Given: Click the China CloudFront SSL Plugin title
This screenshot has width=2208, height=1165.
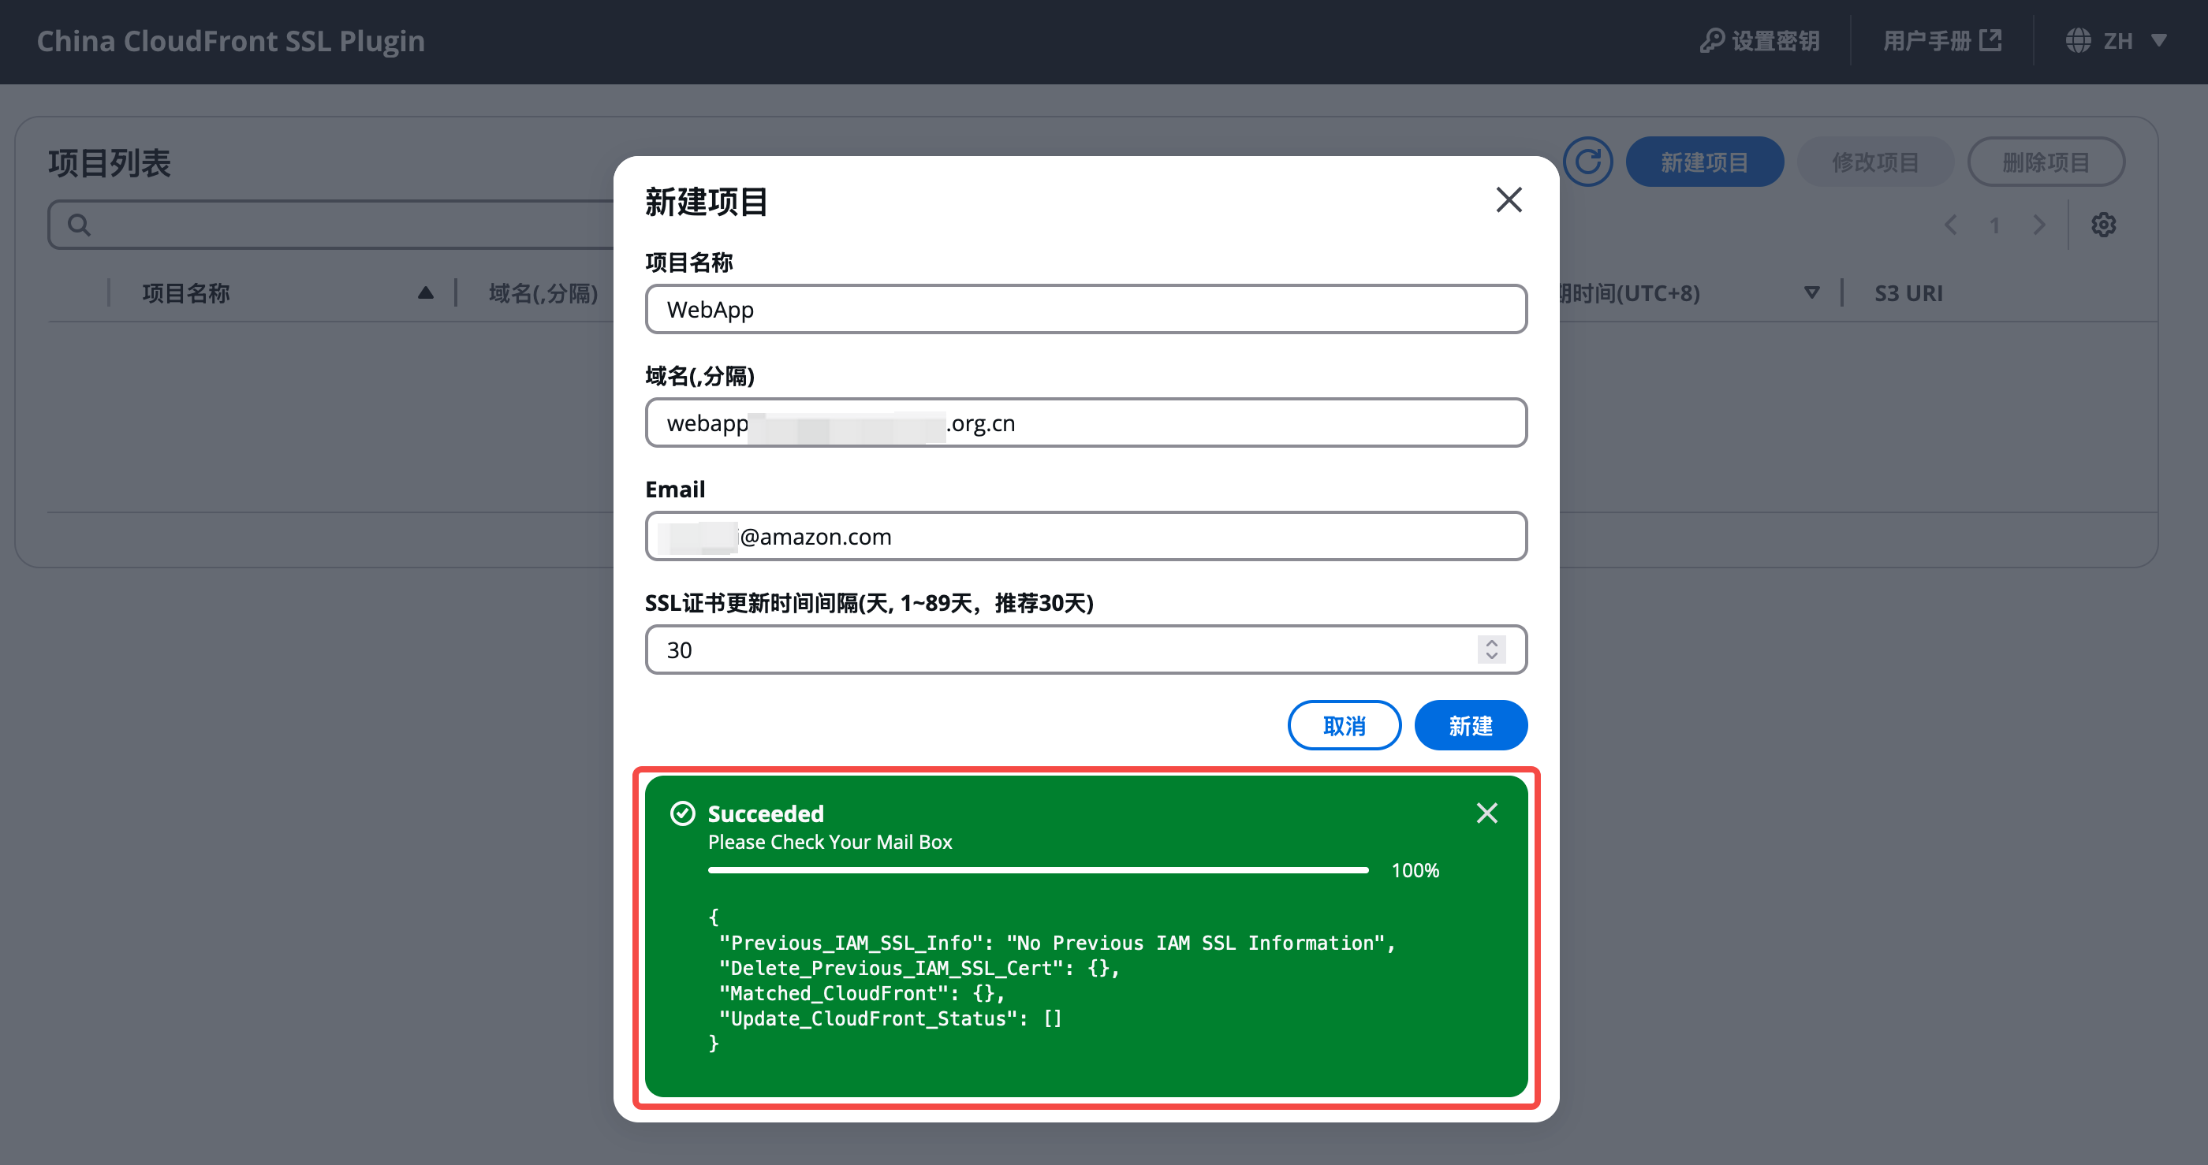Looking at the screenshot, I should [230, 41].
